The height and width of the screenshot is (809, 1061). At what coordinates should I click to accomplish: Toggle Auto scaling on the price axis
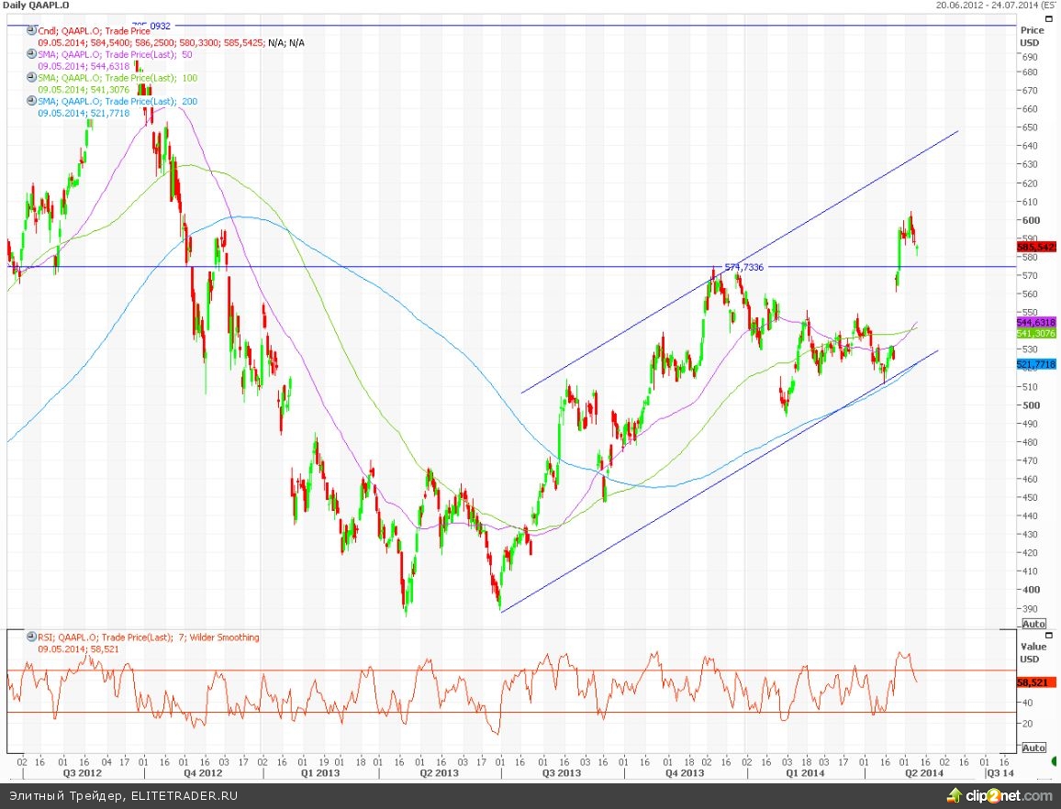tap(1033, 624)
